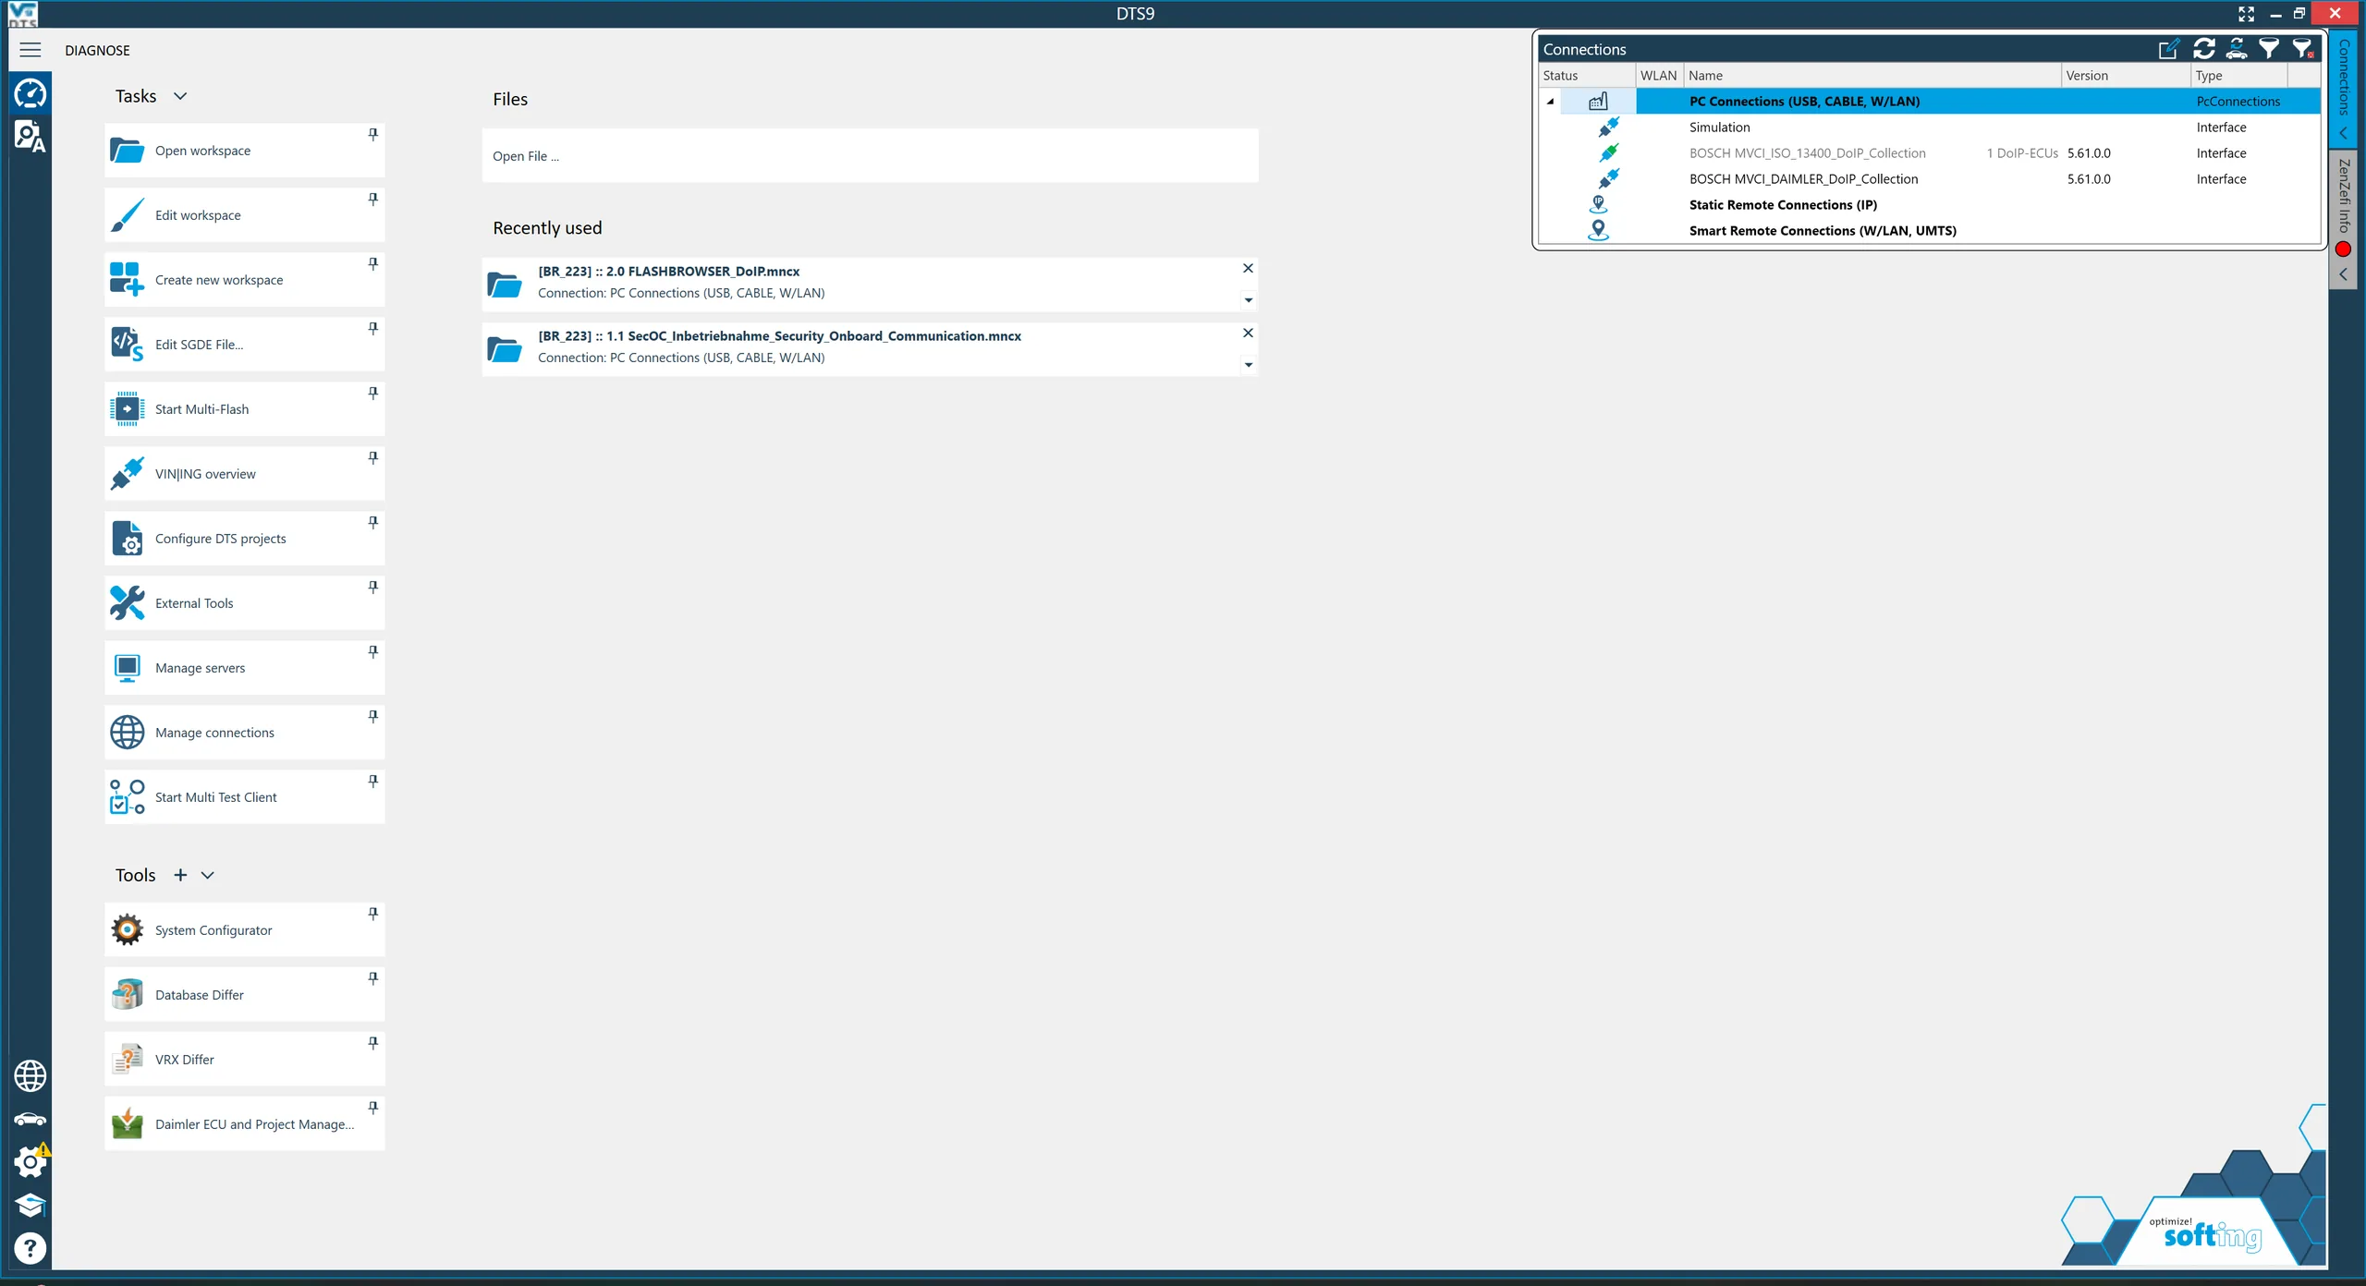Sort by the Version column header
Image resolution: width=2366 pixels, height=1286 pixels.
click(x=2126, y=76)
